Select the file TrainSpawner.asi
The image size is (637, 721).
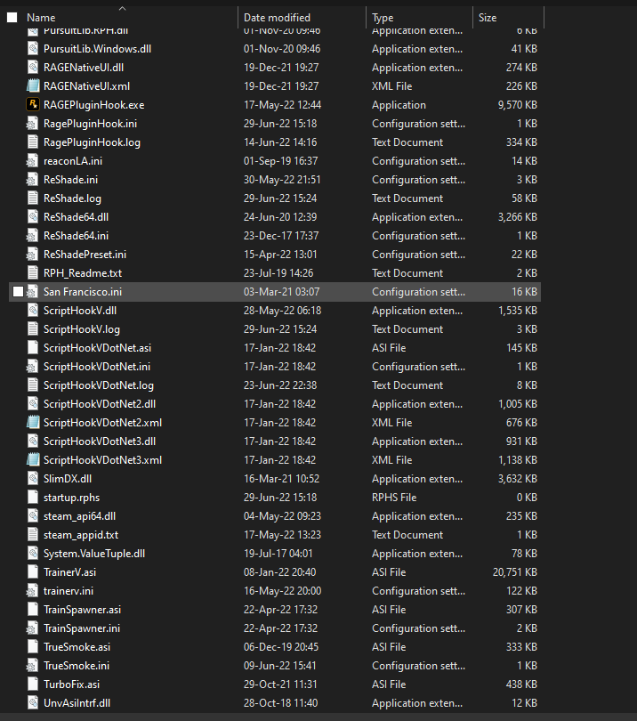[82, 610]
